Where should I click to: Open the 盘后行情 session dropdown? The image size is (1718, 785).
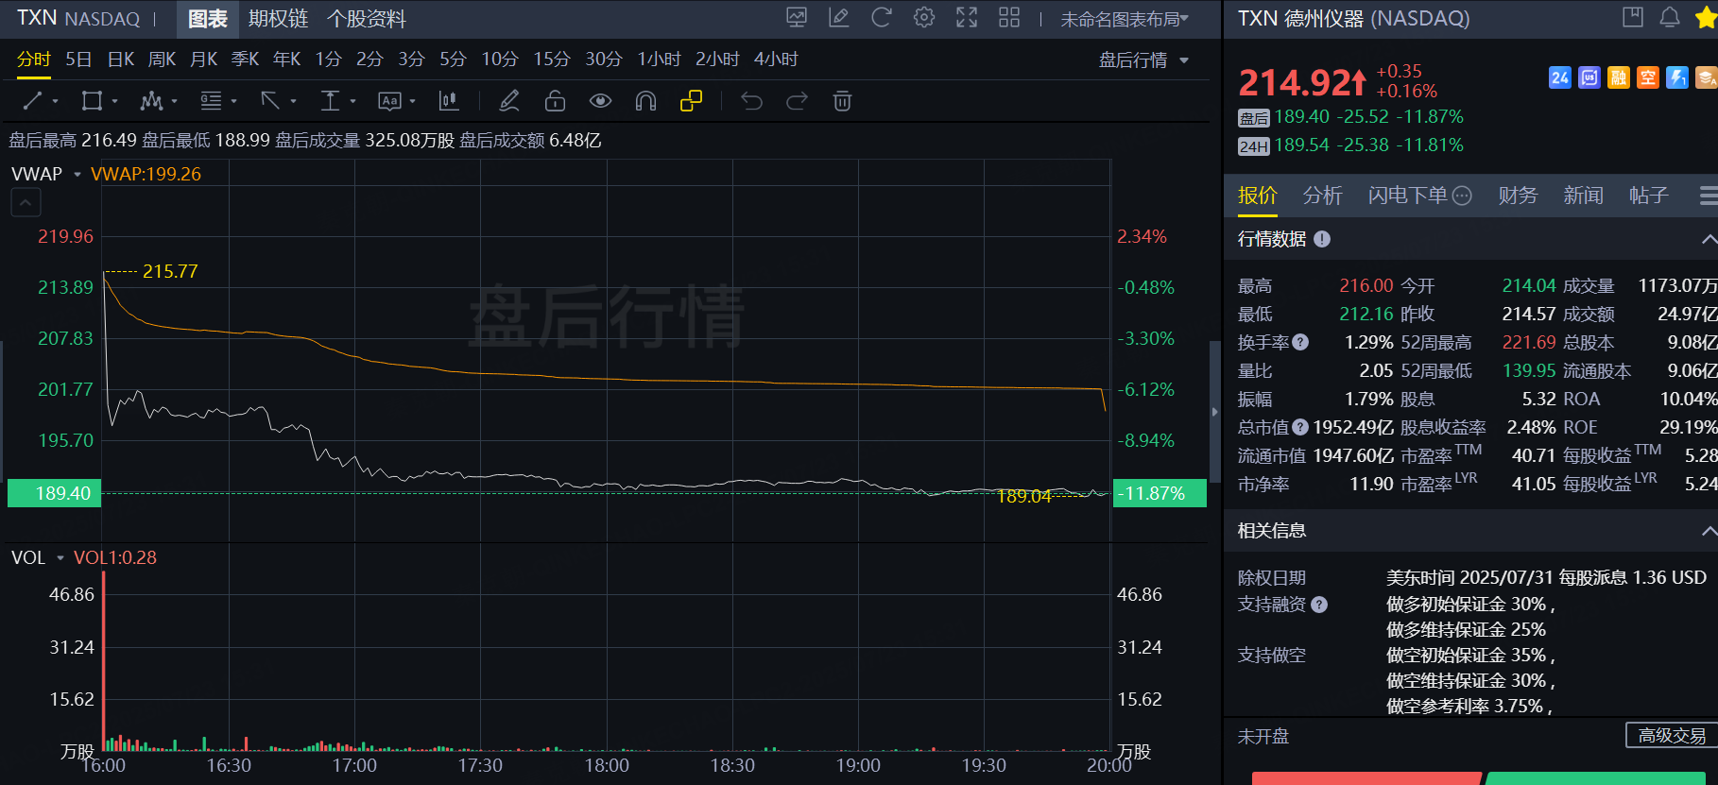coord(1143,60)
